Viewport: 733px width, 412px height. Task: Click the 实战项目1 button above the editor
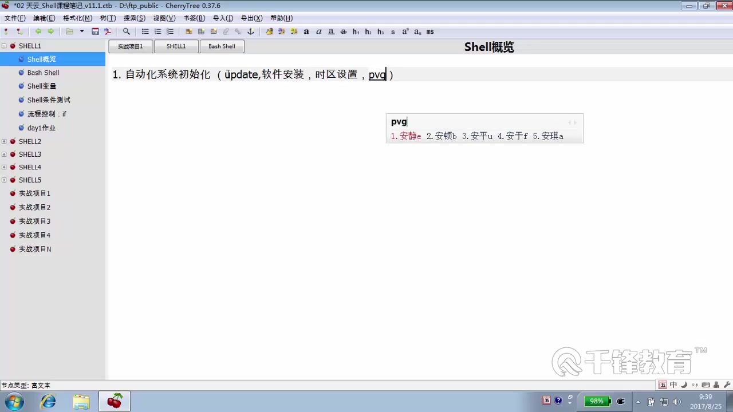[130, 46]
